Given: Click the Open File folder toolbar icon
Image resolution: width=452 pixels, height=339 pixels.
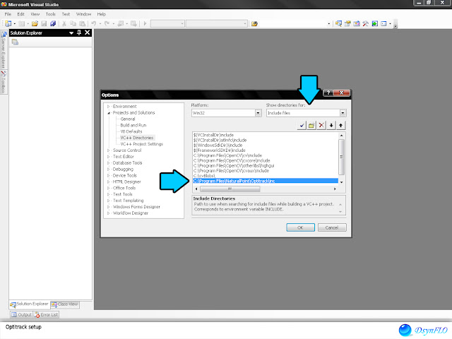Looking at the screenshot, I should pos(35,23).
